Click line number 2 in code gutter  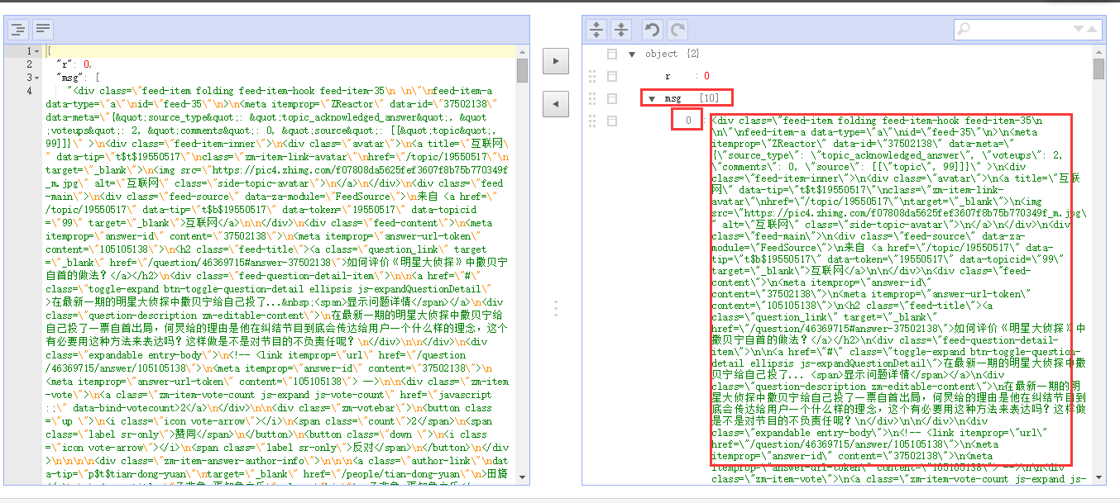point(29,64)
